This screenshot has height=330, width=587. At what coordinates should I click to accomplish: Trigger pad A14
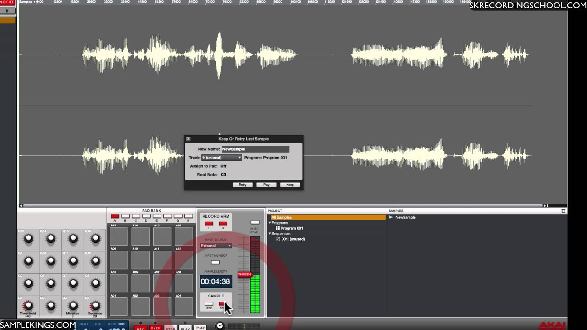point(140,236)
